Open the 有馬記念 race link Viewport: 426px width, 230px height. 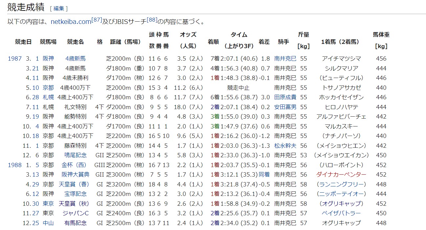click(x=75, y=223)
